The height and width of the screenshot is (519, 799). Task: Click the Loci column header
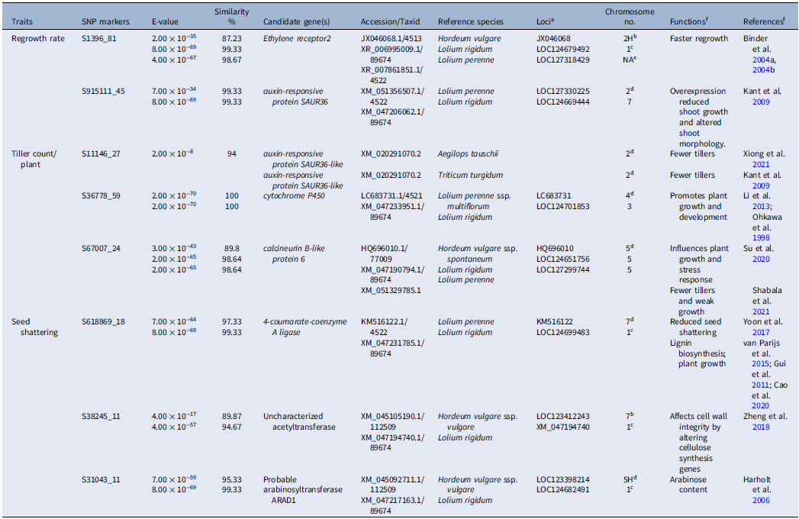point(545,21)
